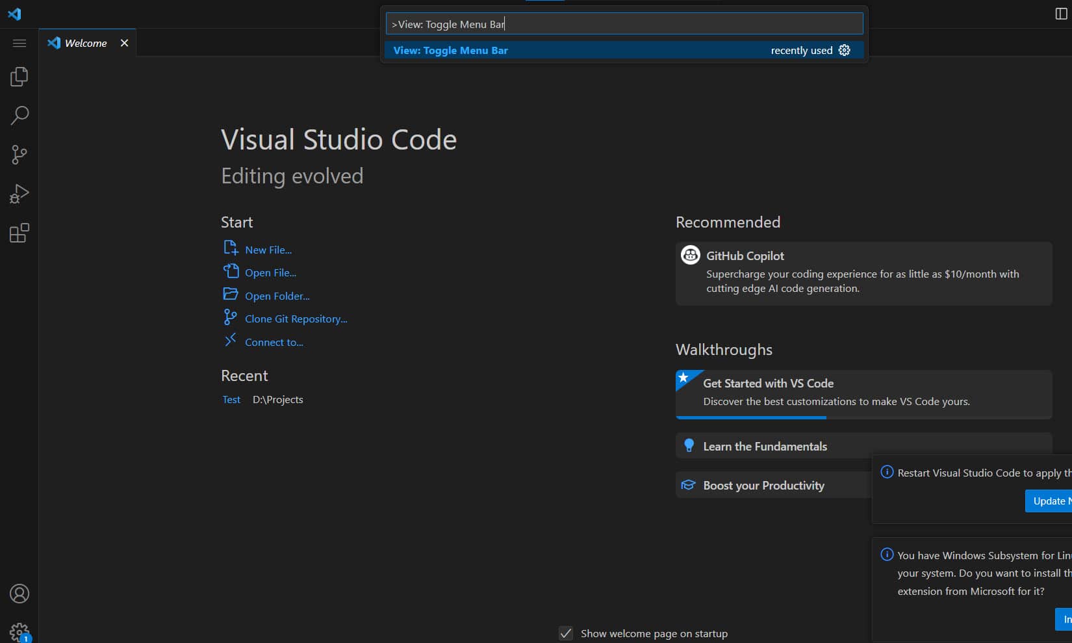Screen dimensions: 1072x643
Task: Open Boost your Productivity walkthrough
Action: [773, 485]
